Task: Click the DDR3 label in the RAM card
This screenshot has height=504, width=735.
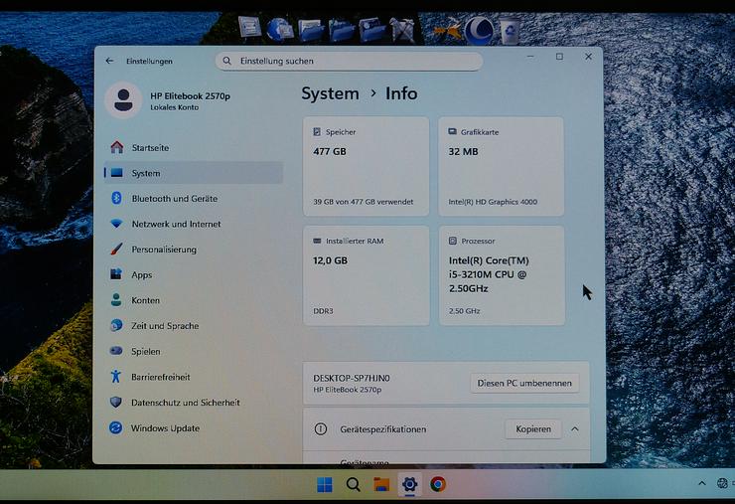Action: 323,311
